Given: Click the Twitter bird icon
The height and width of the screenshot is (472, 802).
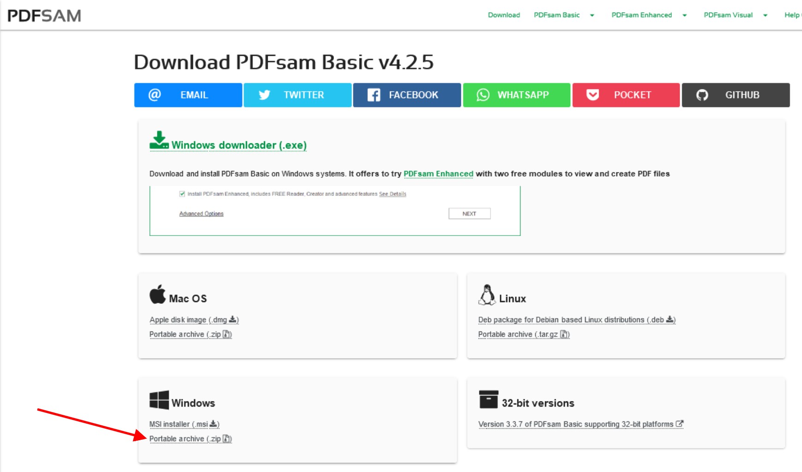Looking at the screenshot, I should pos(264,95).
